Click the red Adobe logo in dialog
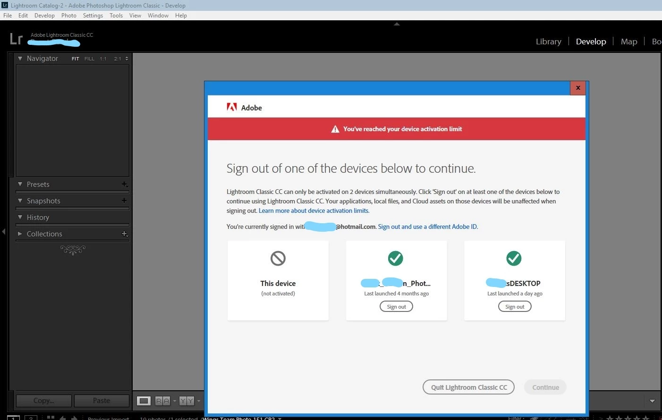Screen dimensions: 662x420 [232, 107]
